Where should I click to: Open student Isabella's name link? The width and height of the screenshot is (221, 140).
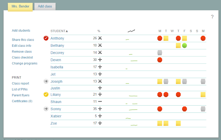point(57,67)
